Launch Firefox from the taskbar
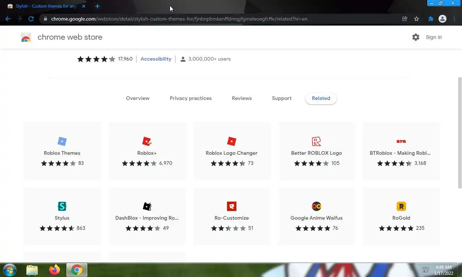Image resolution: width=462 pixels, height=277 pixels. coord(55,270)
